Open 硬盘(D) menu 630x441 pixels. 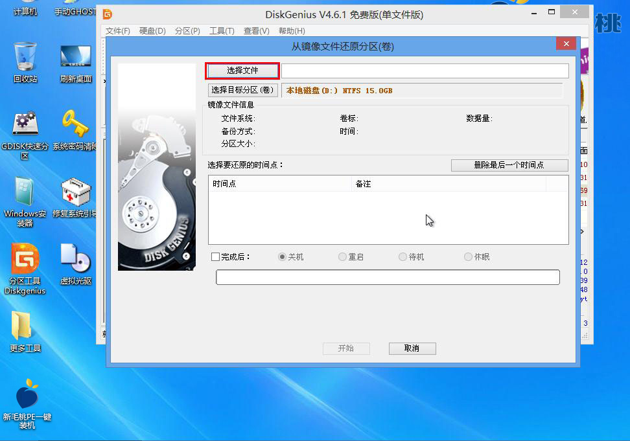pos(152,31)
